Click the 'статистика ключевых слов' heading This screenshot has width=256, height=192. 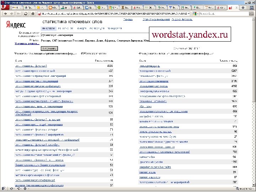click(72, 22)
